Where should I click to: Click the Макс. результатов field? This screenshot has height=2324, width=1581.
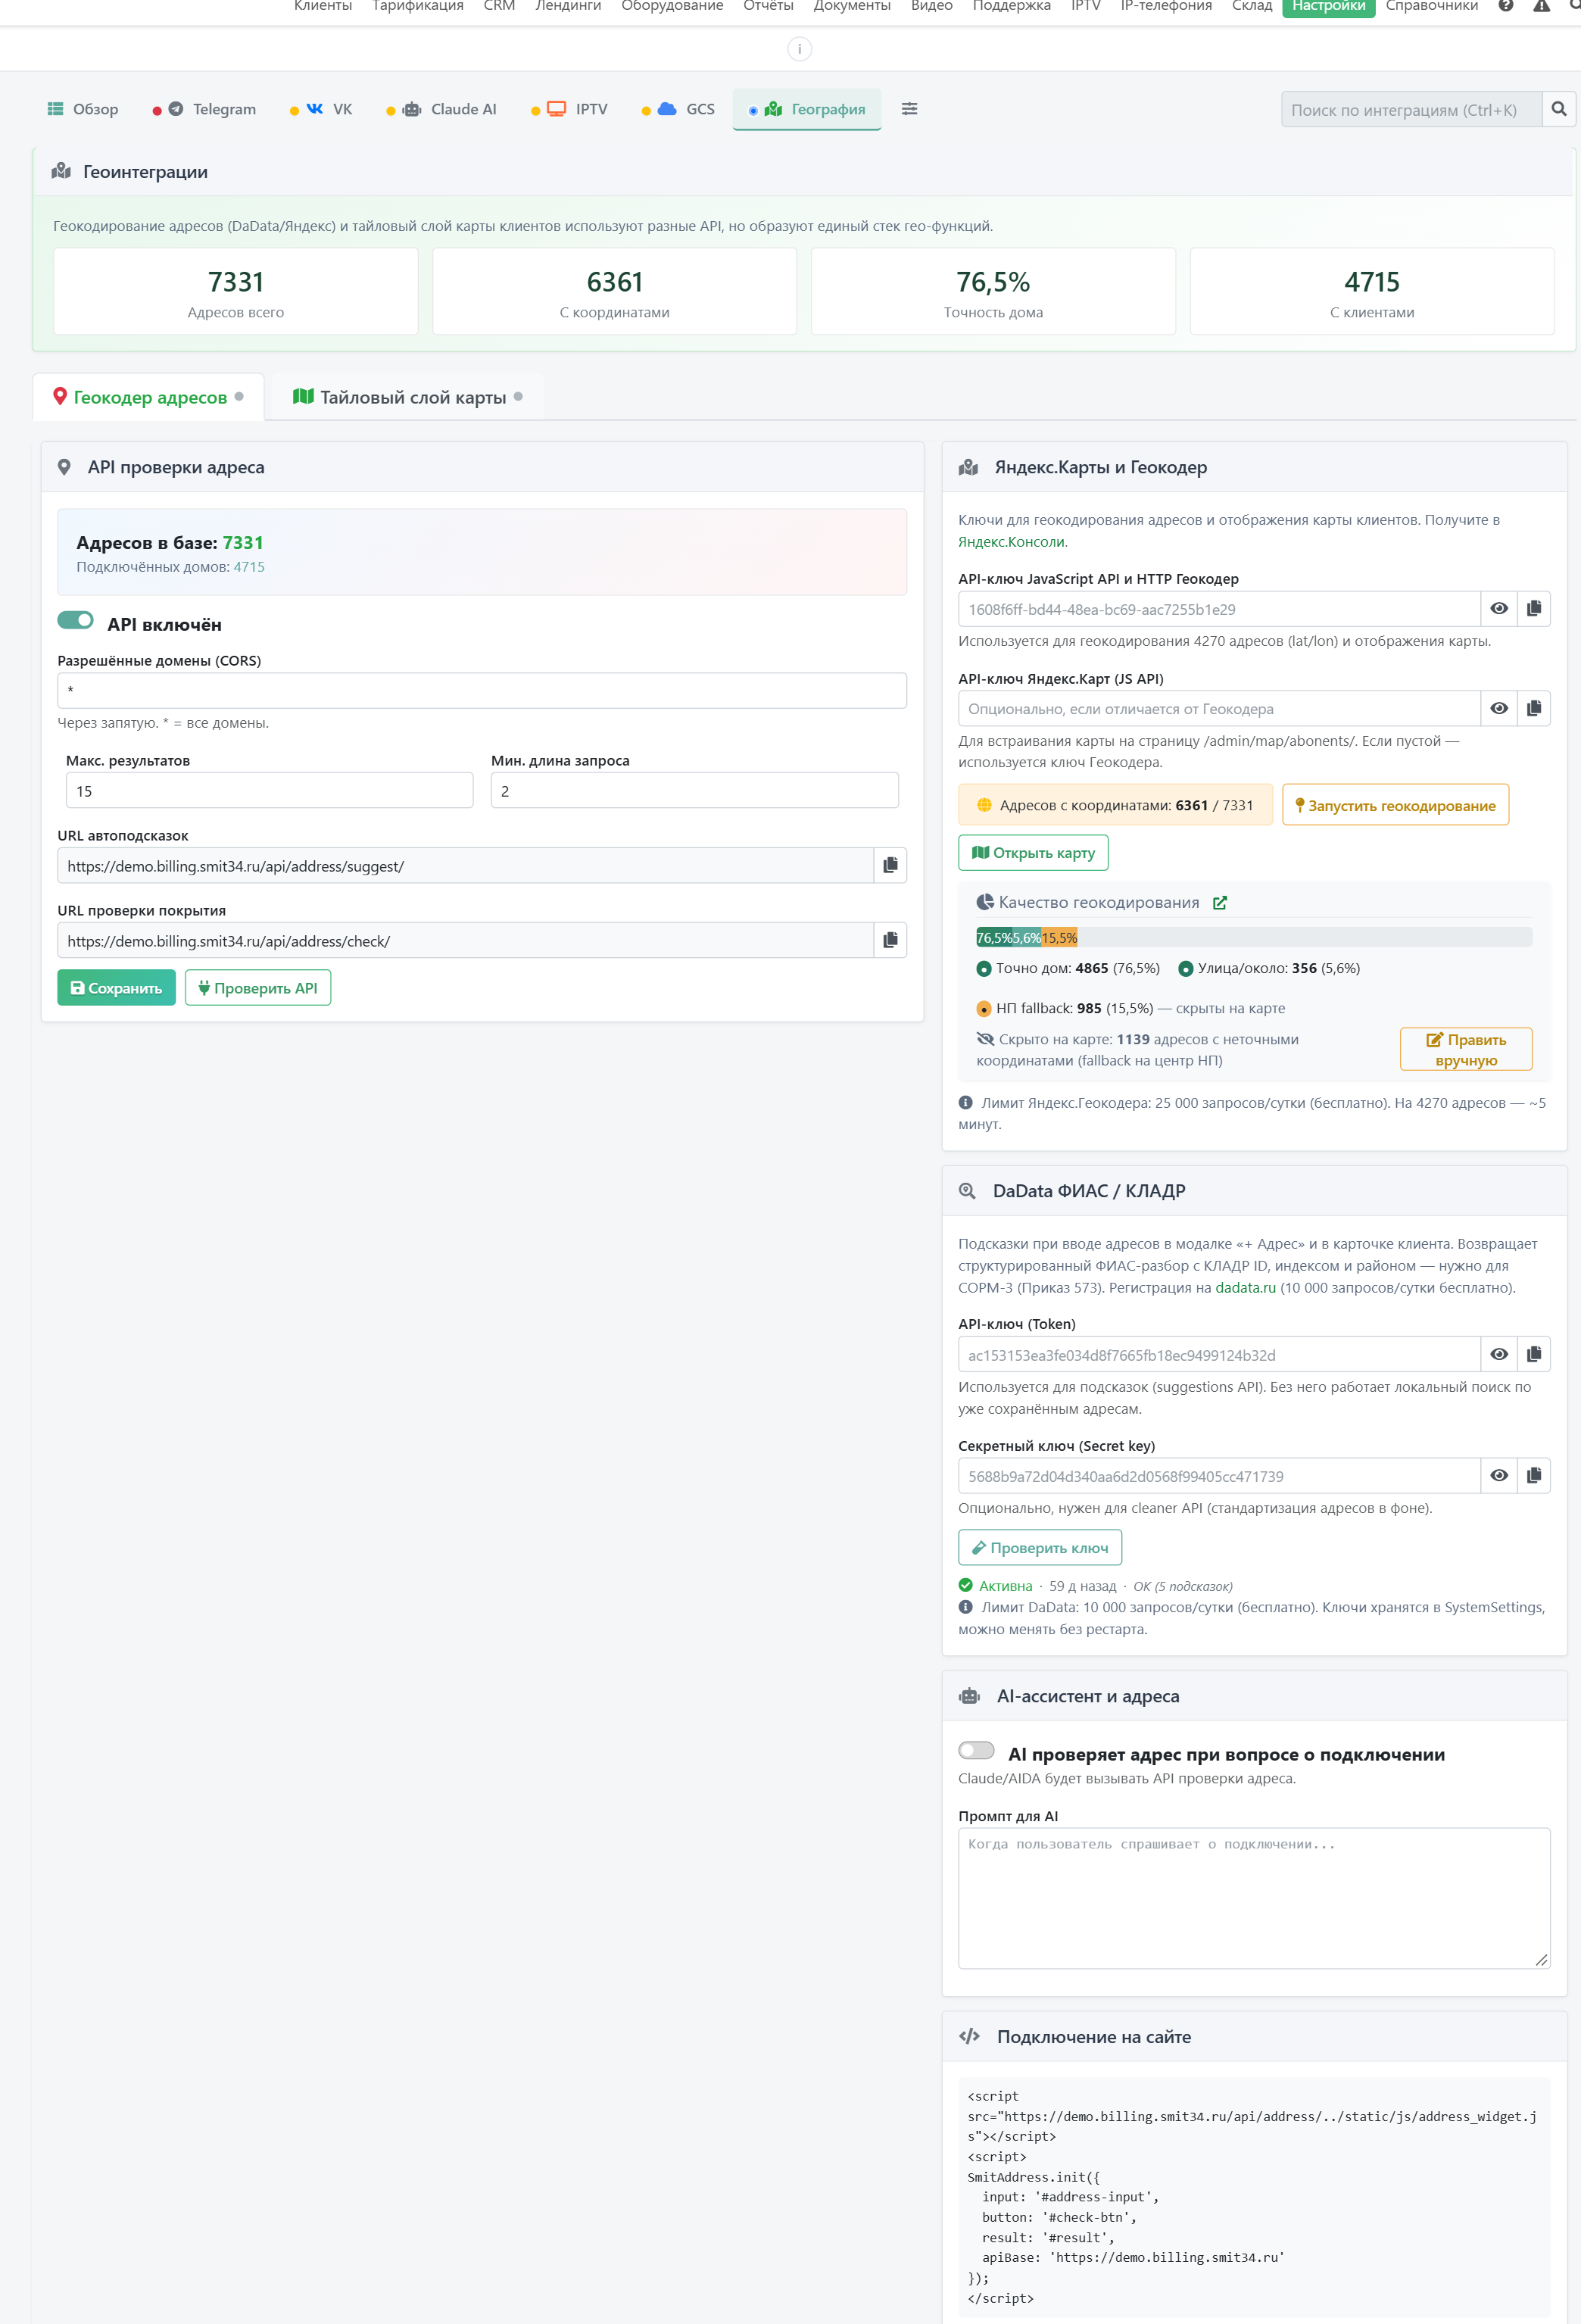click(x=269, y=790)
